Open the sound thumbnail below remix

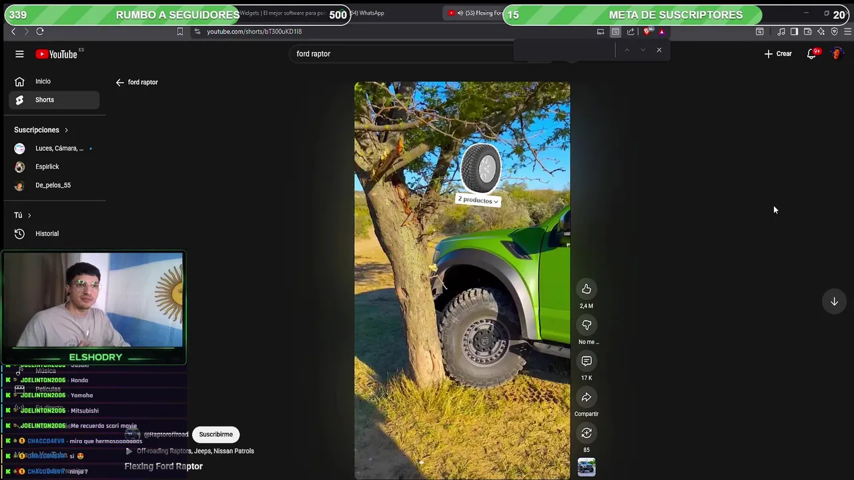pos(586,467)
